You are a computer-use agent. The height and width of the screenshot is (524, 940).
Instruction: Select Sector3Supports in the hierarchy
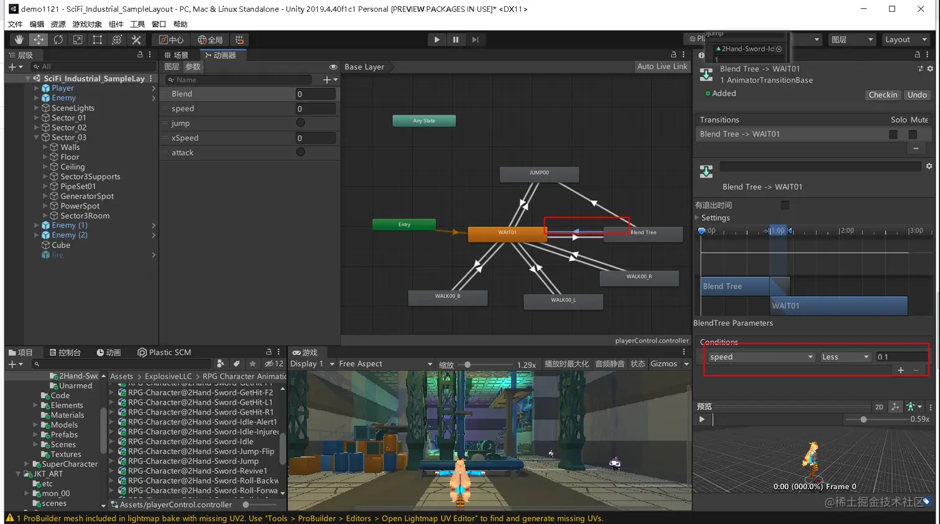[x=90, y=177]
